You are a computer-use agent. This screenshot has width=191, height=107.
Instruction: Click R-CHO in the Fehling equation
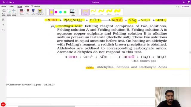pyautogui.click(x=71, y=57)
